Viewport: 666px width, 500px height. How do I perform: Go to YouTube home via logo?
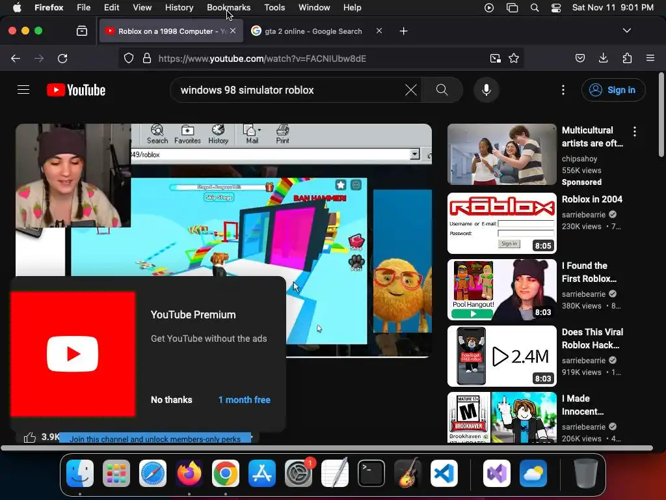pyautogui.click(x=76, y=90)
